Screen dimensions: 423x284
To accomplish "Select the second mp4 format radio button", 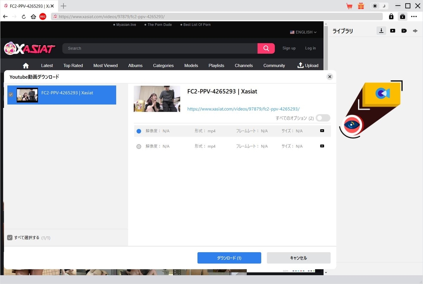I will 139,146.
